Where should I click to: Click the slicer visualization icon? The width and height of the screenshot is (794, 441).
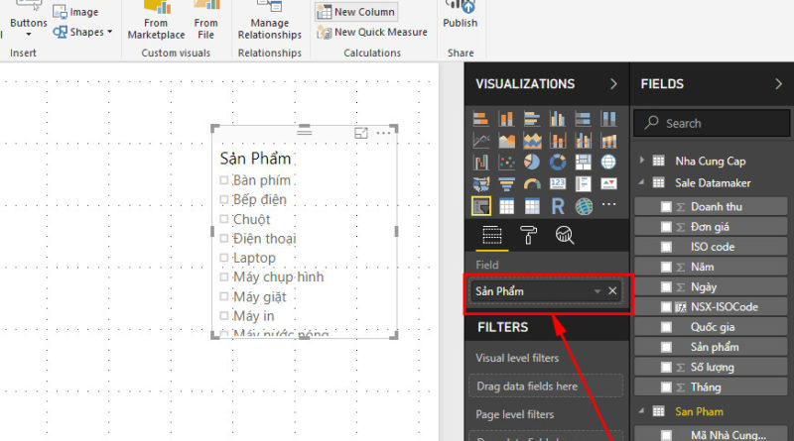[x=480, y=206]
